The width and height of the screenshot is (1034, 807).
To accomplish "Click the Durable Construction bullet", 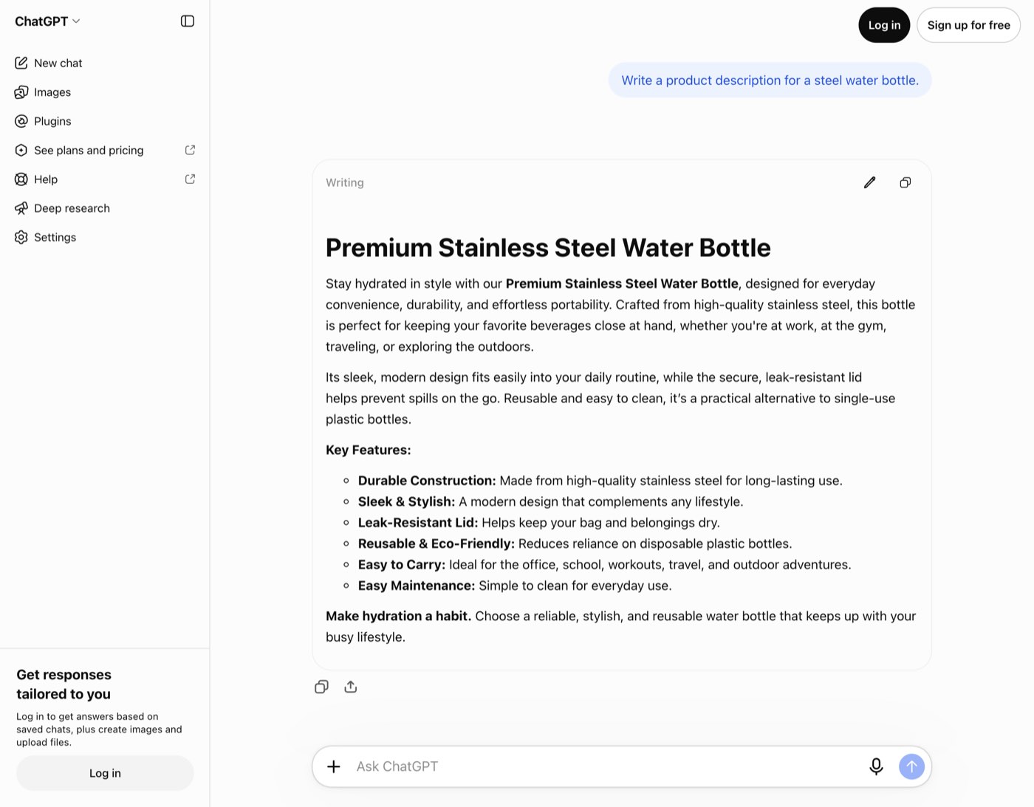I will click(x=600, y=481).
